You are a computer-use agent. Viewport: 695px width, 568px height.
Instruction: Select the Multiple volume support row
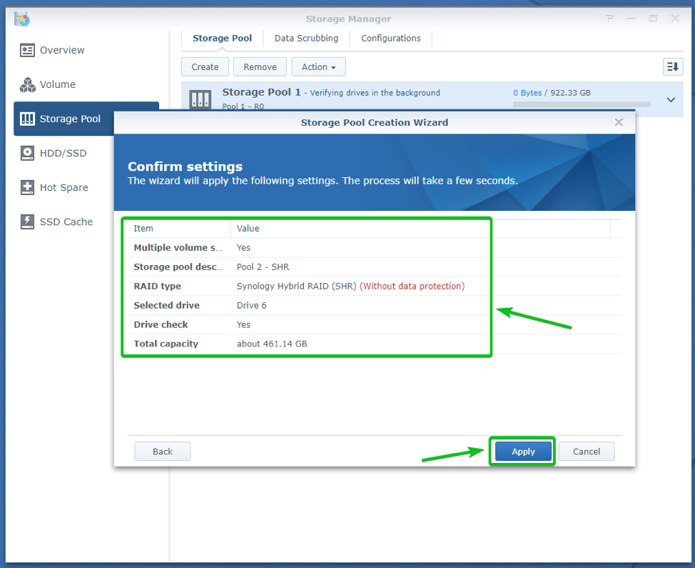[375, 248]
